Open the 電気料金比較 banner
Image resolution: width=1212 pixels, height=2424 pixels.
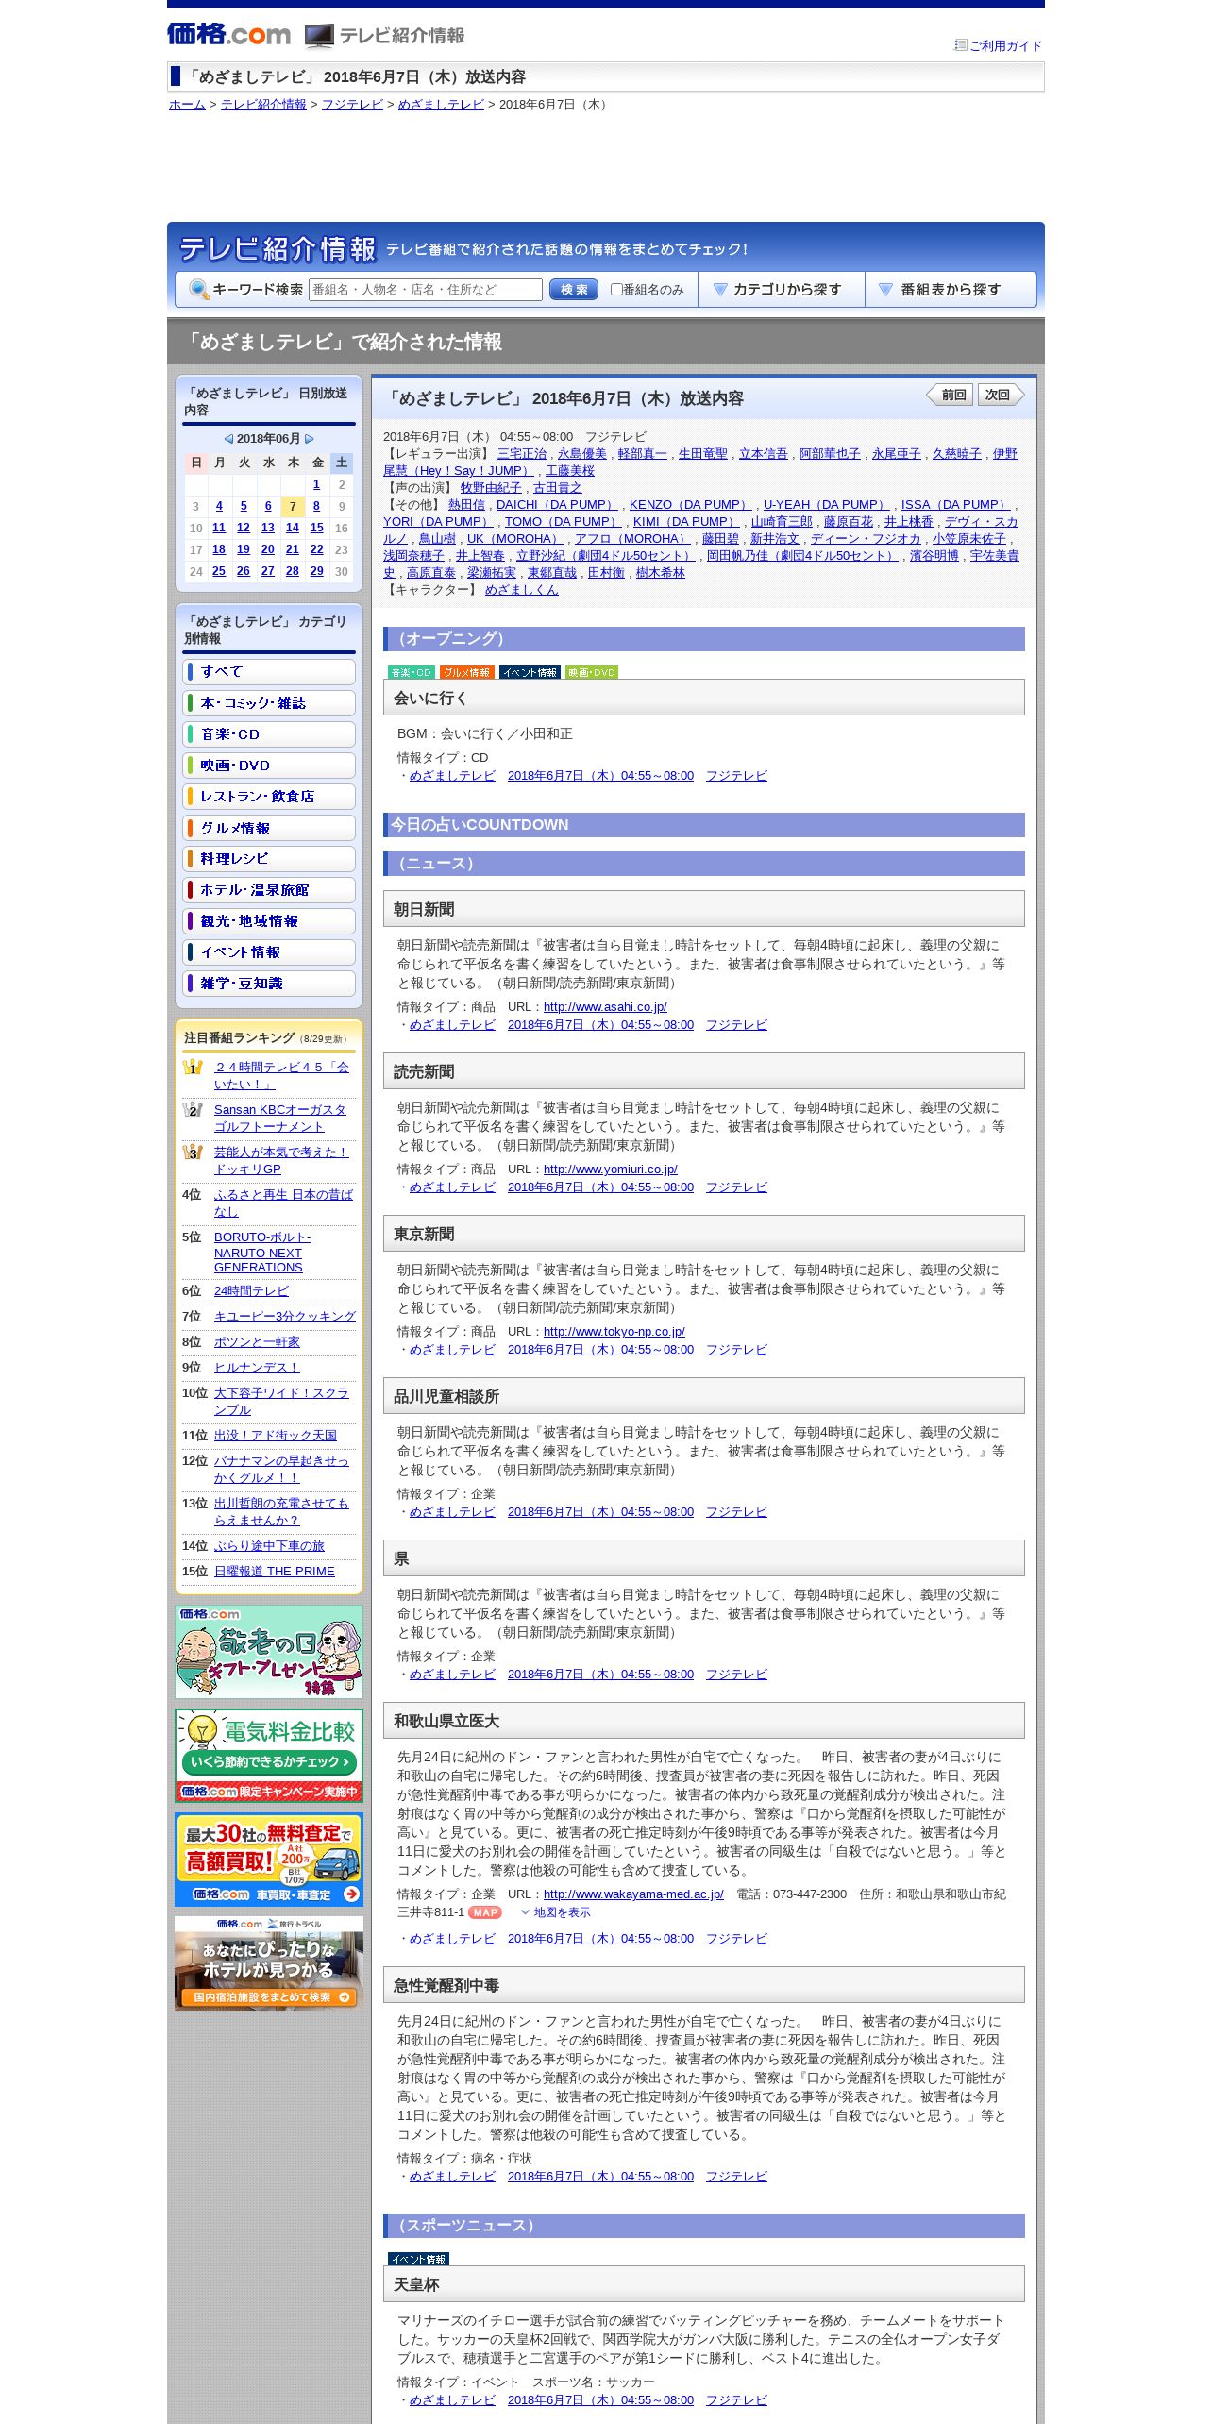click(x=269, y=1756)
